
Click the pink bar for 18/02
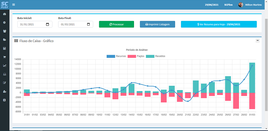(164, 97)
